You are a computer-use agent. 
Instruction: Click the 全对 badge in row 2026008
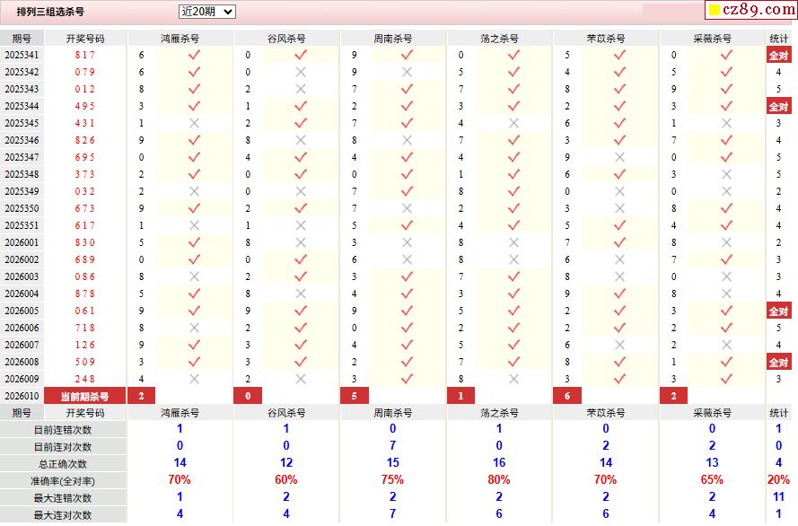(x=778, y=362)
